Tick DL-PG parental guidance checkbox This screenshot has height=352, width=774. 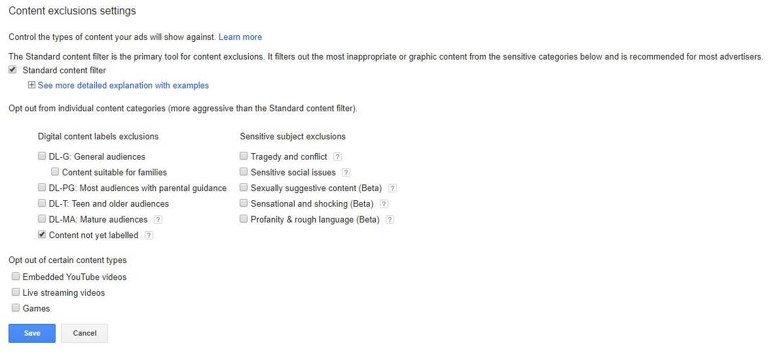pyautogui.click(x=42, y=188)
